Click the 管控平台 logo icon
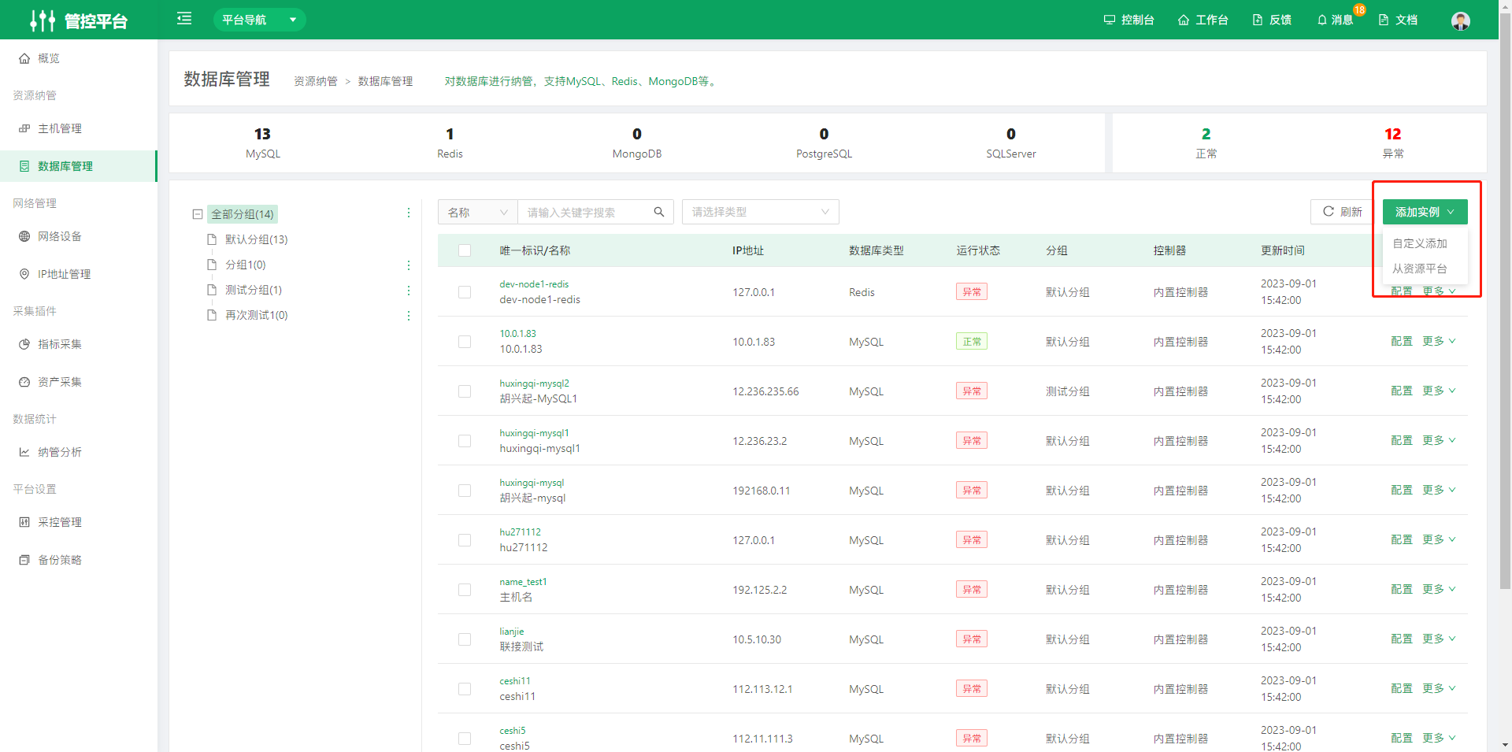1512x752 pixels. 43,20
